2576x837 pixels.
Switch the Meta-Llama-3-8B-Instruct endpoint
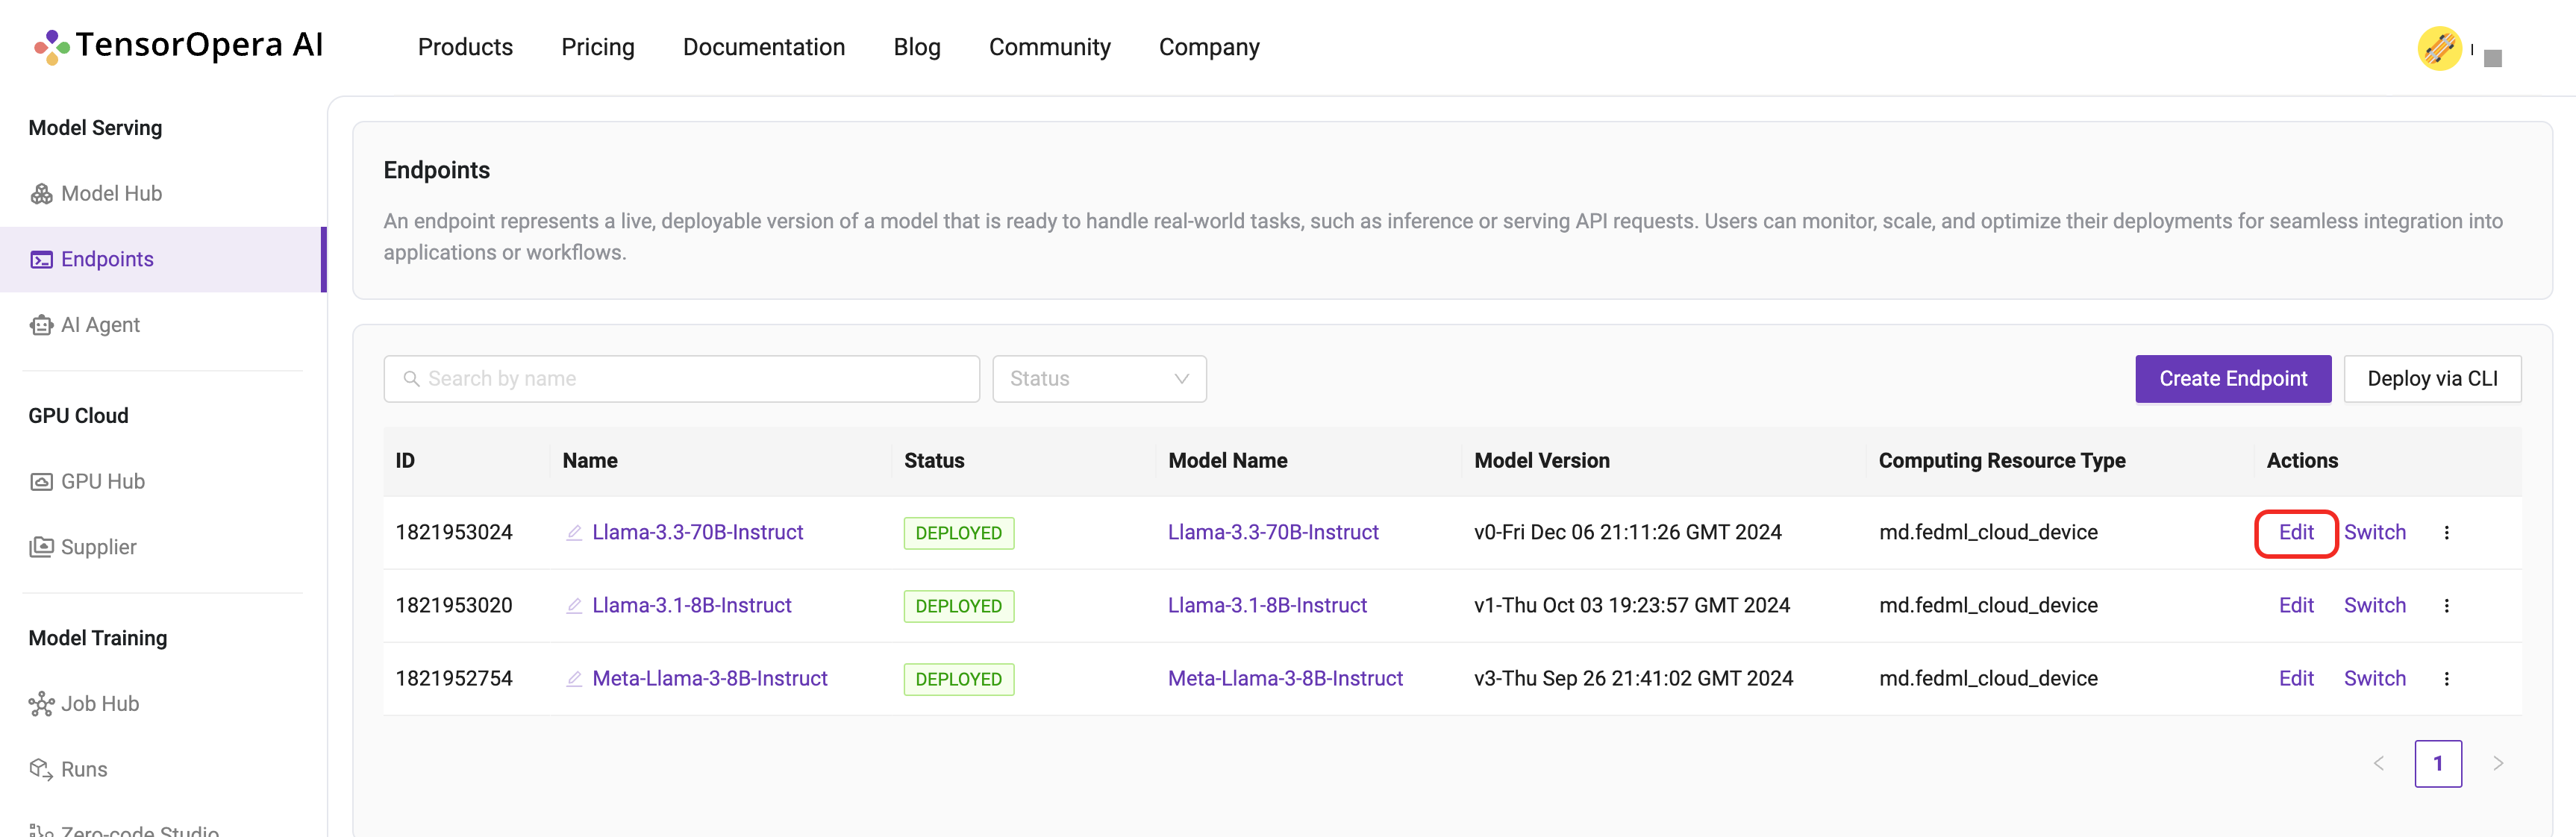point(2374,679)
